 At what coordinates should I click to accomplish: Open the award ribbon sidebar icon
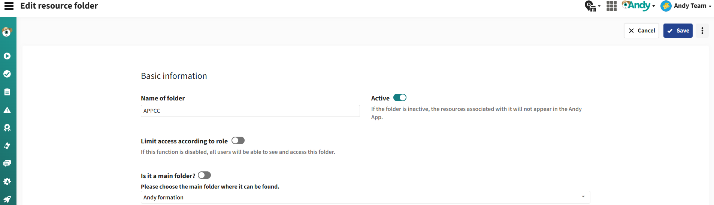coord(7,128)
